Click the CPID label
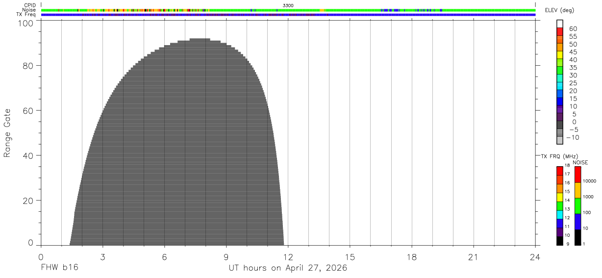602x278 pixels. click(x=30, y=5)
